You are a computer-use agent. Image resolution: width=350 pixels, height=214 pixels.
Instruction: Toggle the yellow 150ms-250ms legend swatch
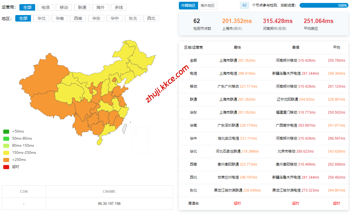(6, 153)
